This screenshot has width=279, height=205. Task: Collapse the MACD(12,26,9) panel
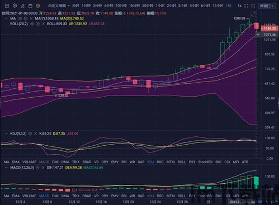tap(6, 168)
